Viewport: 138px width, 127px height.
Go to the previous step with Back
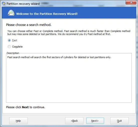(74, 121)
